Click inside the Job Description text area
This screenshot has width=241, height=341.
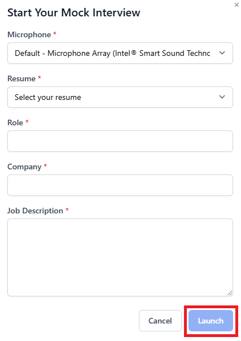click(120, 257)
